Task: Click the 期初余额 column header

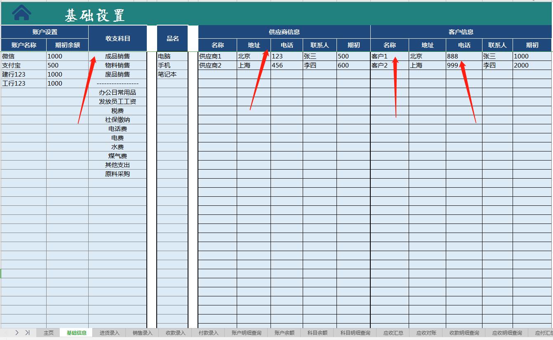Action: coord(67,45)
